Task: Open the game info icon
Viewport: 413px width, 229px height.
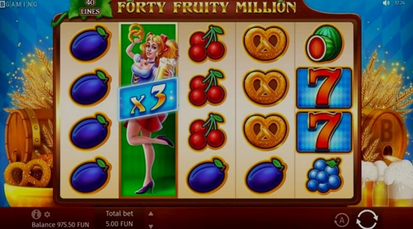Action: click(x=36, y=214)
